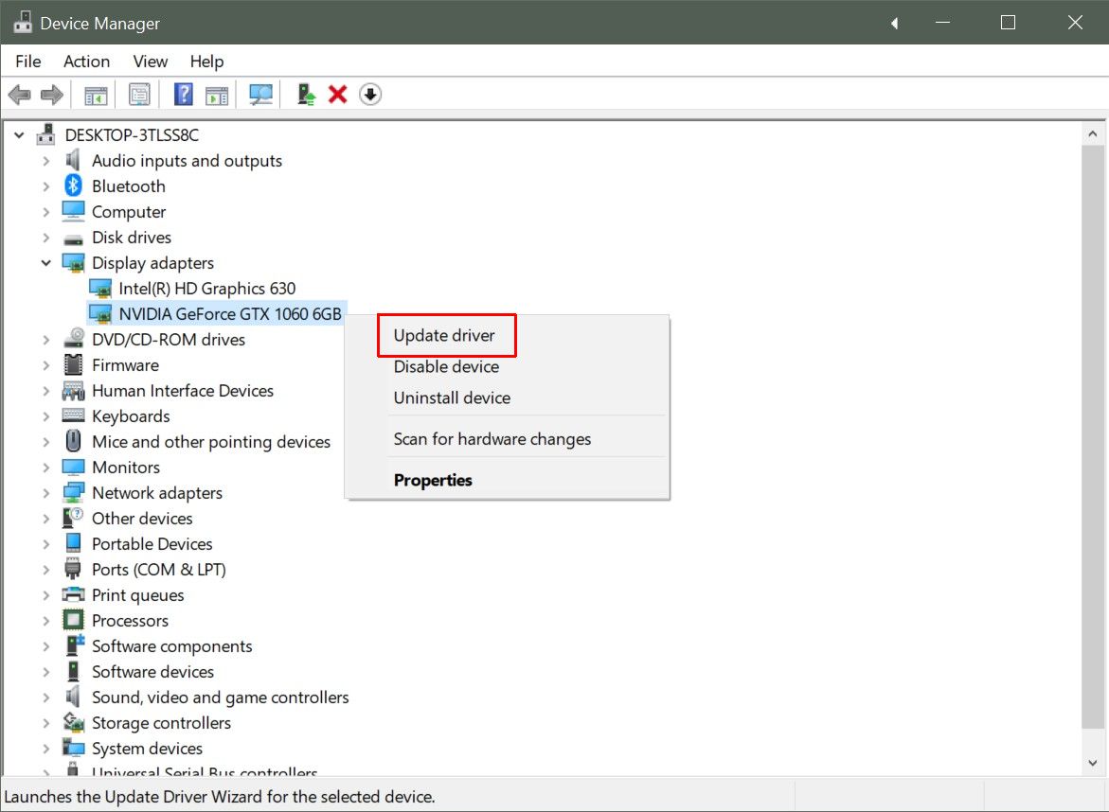
Task: Click the Show/Hide Action Pane toolbar icon
Action: pos(217,95)
